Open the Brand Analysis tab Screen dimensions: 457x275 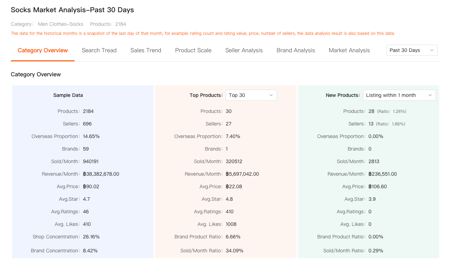(x=295, y=50)
